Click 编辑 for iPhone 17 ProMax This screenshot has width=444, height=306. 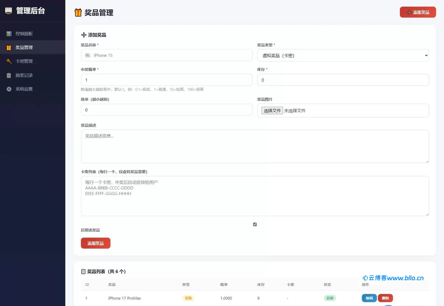tap(369, 298)
